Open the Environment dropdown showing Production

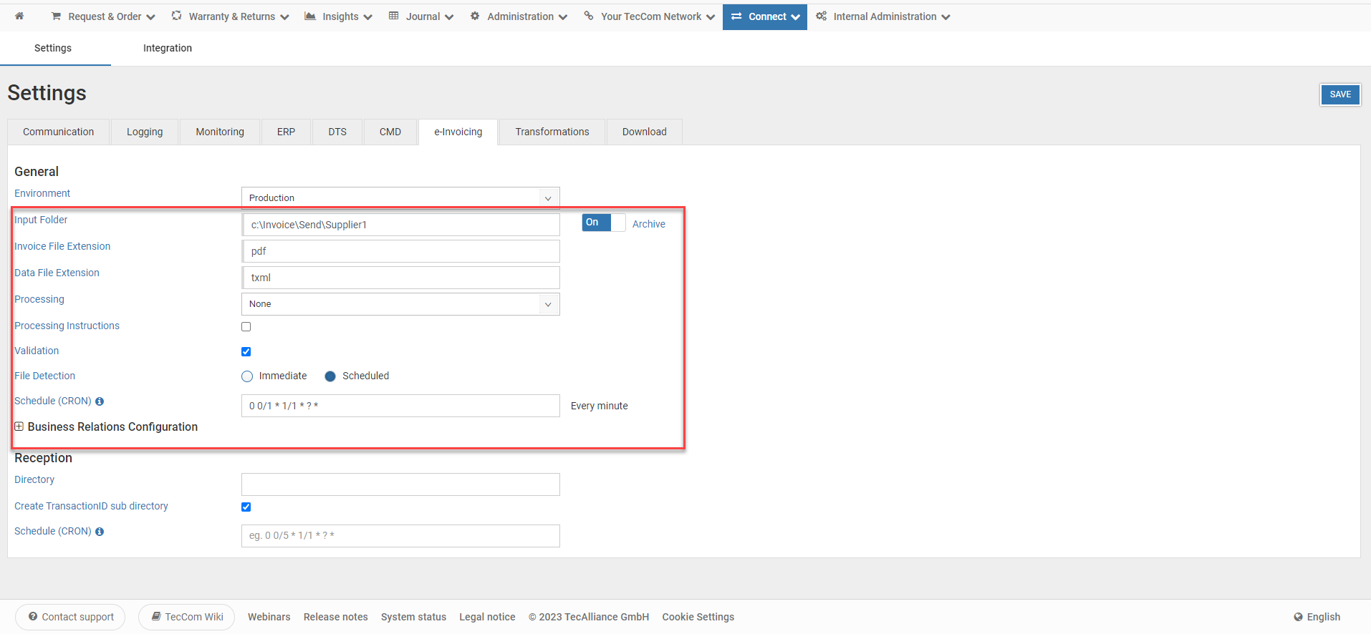pyautogui.click(x=400, y=198)
